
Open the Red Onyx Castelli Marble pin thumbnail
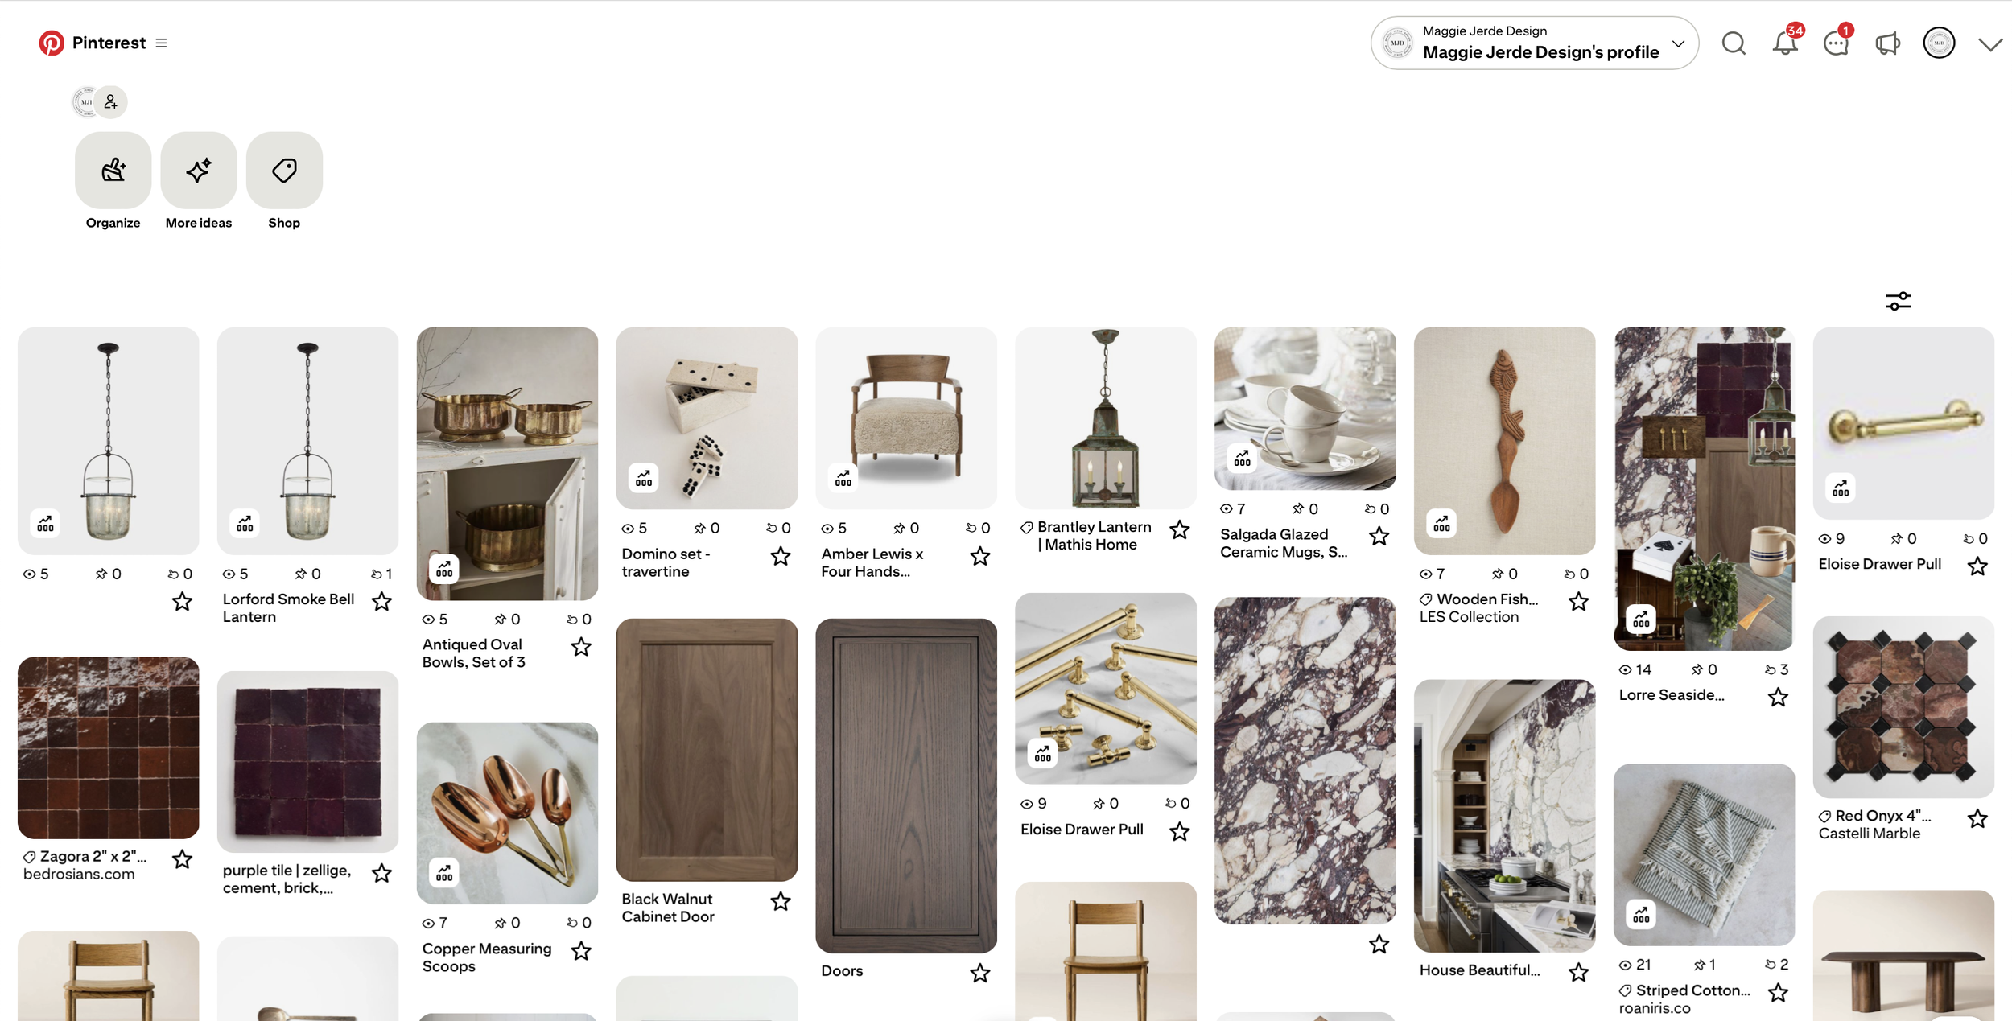(1903, 707)
